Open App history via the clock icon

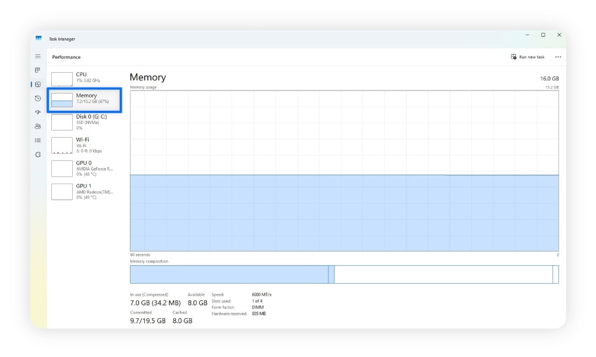point(37,97)
